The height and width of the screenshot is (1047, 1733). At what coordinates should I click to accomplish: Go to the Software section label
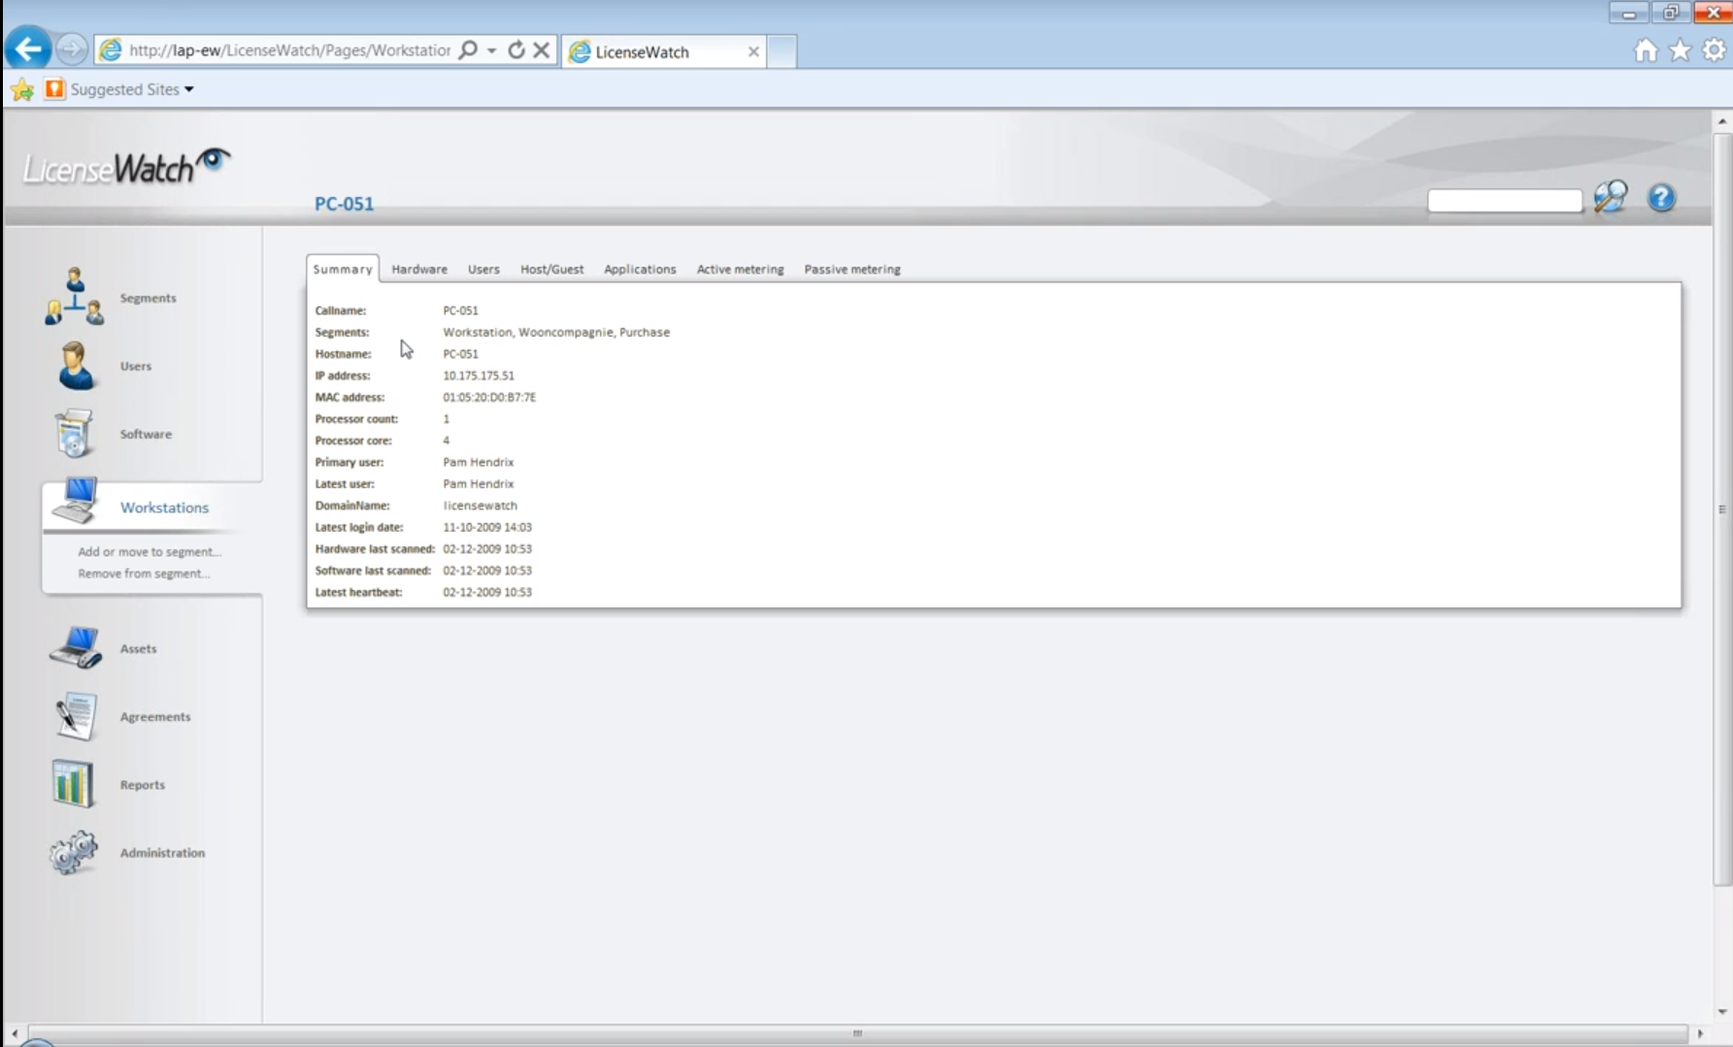pos(146,434)
